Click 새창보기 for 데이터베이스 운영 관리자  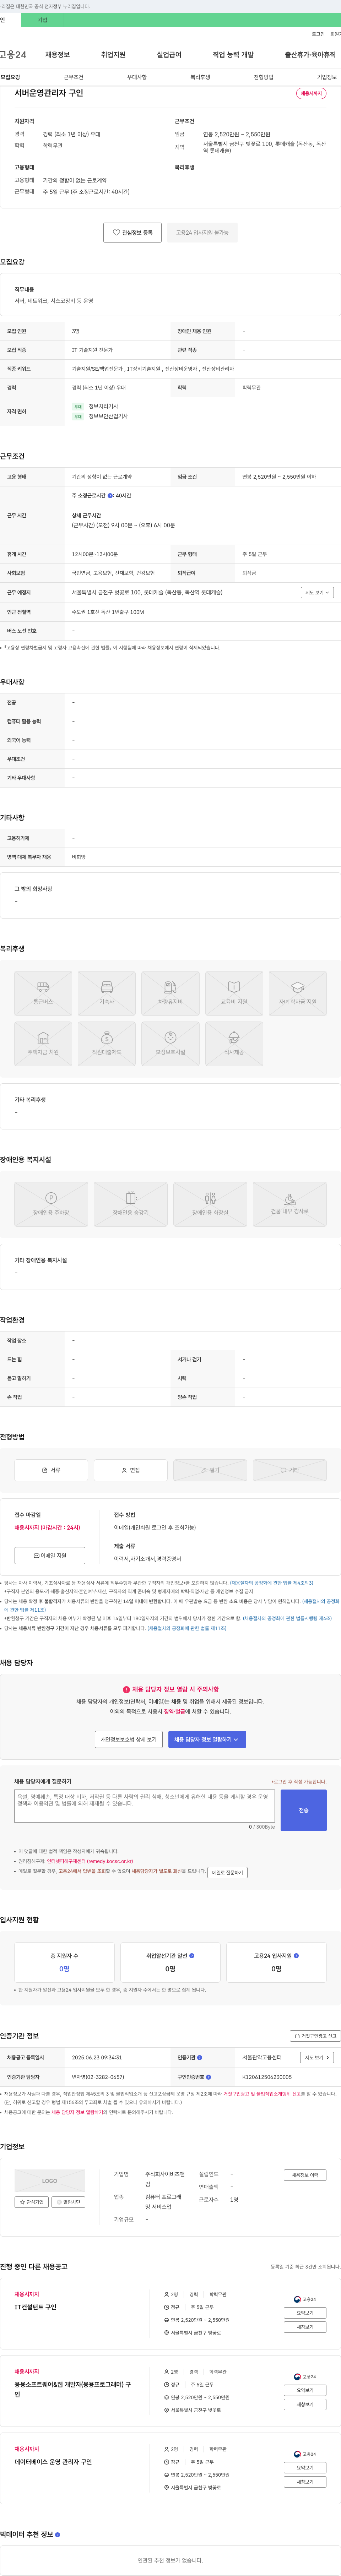click(305, 2482)
